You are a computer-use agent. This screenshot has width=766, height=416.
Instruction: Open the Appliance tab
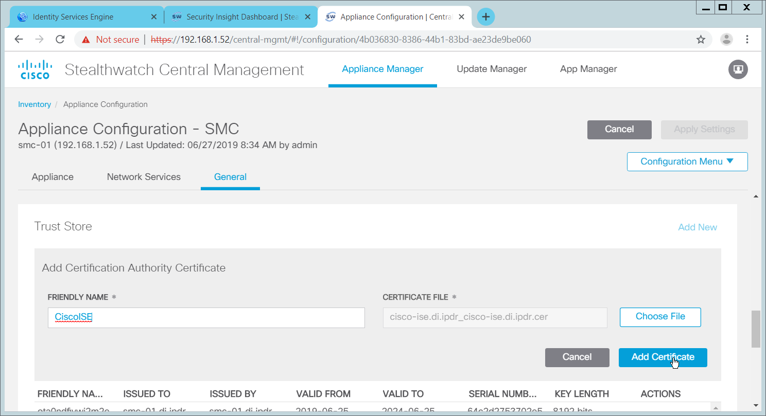pos(53,177)
